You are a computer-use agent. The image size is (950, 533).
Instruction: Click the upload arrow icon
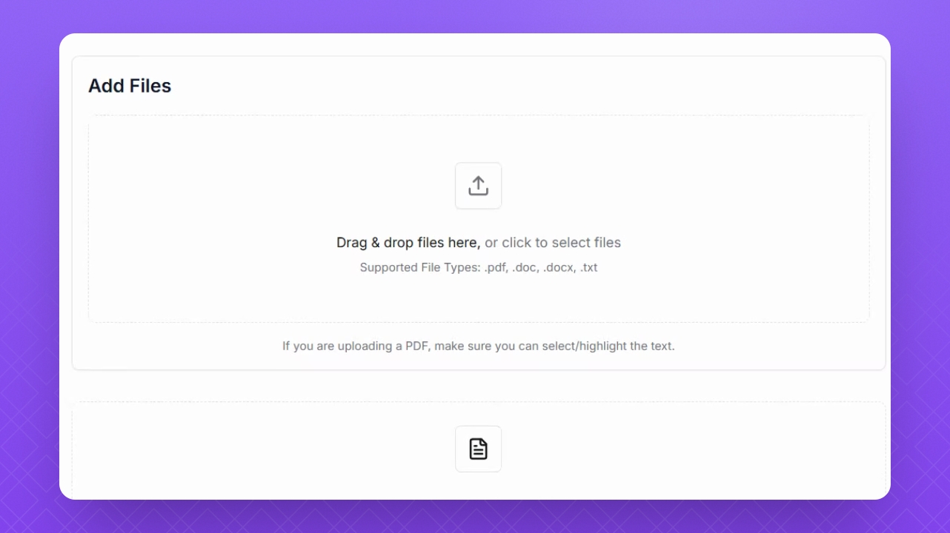[478, 186]
